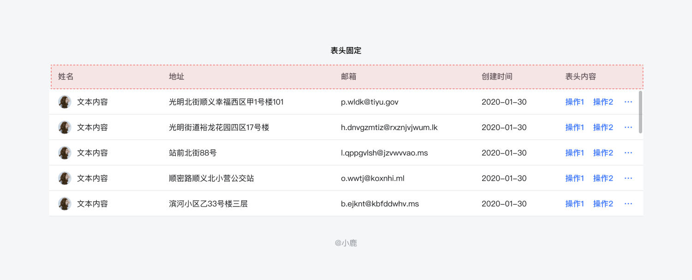The image size is (692, 280).
Task: Click 操作2 in p.wldk@tiyu.gov row
Action: pos(603,102)
